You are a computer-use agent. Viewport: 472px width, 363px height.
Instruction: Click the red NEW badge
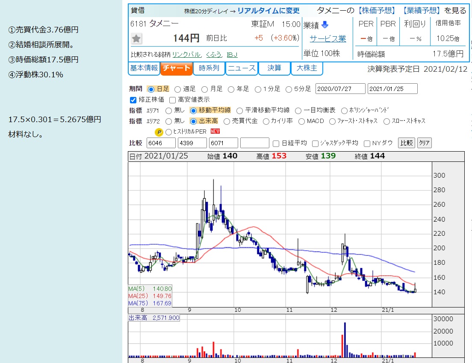[215, 131]
